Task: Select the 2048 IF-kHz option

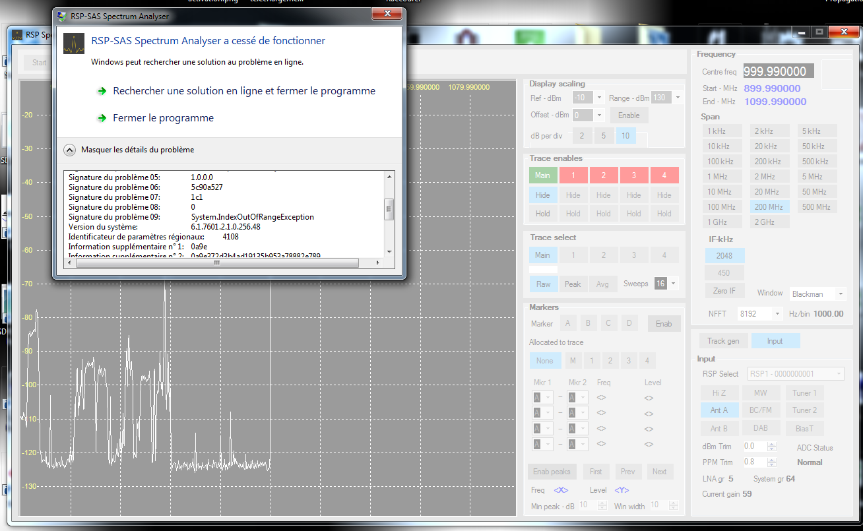Action: (x=724, y=255)
